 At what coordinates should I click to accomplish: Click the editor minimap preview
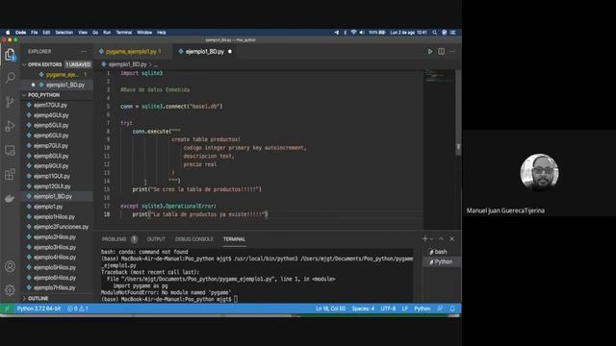click(x=439, y=76)
